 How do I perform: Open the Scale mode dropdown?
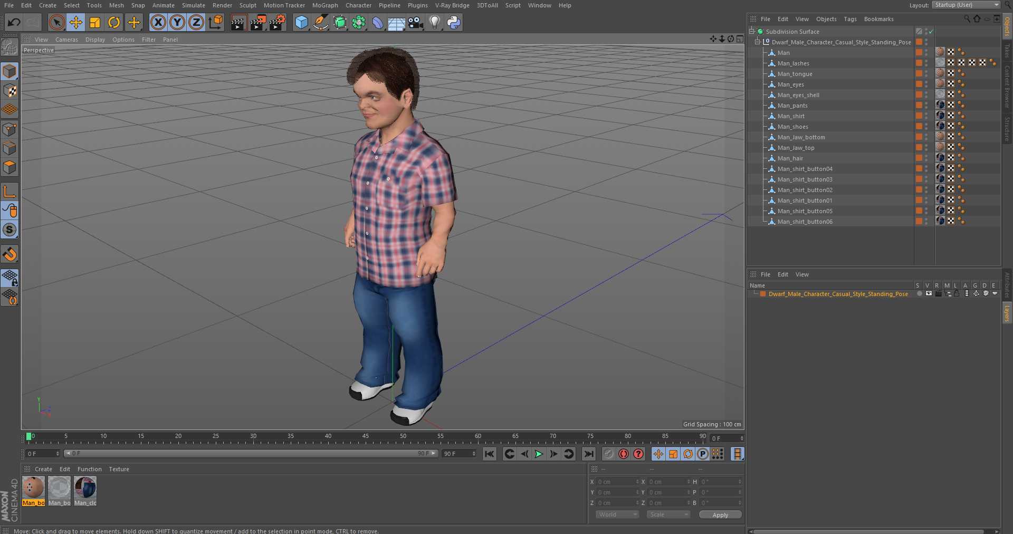(668, 514)
